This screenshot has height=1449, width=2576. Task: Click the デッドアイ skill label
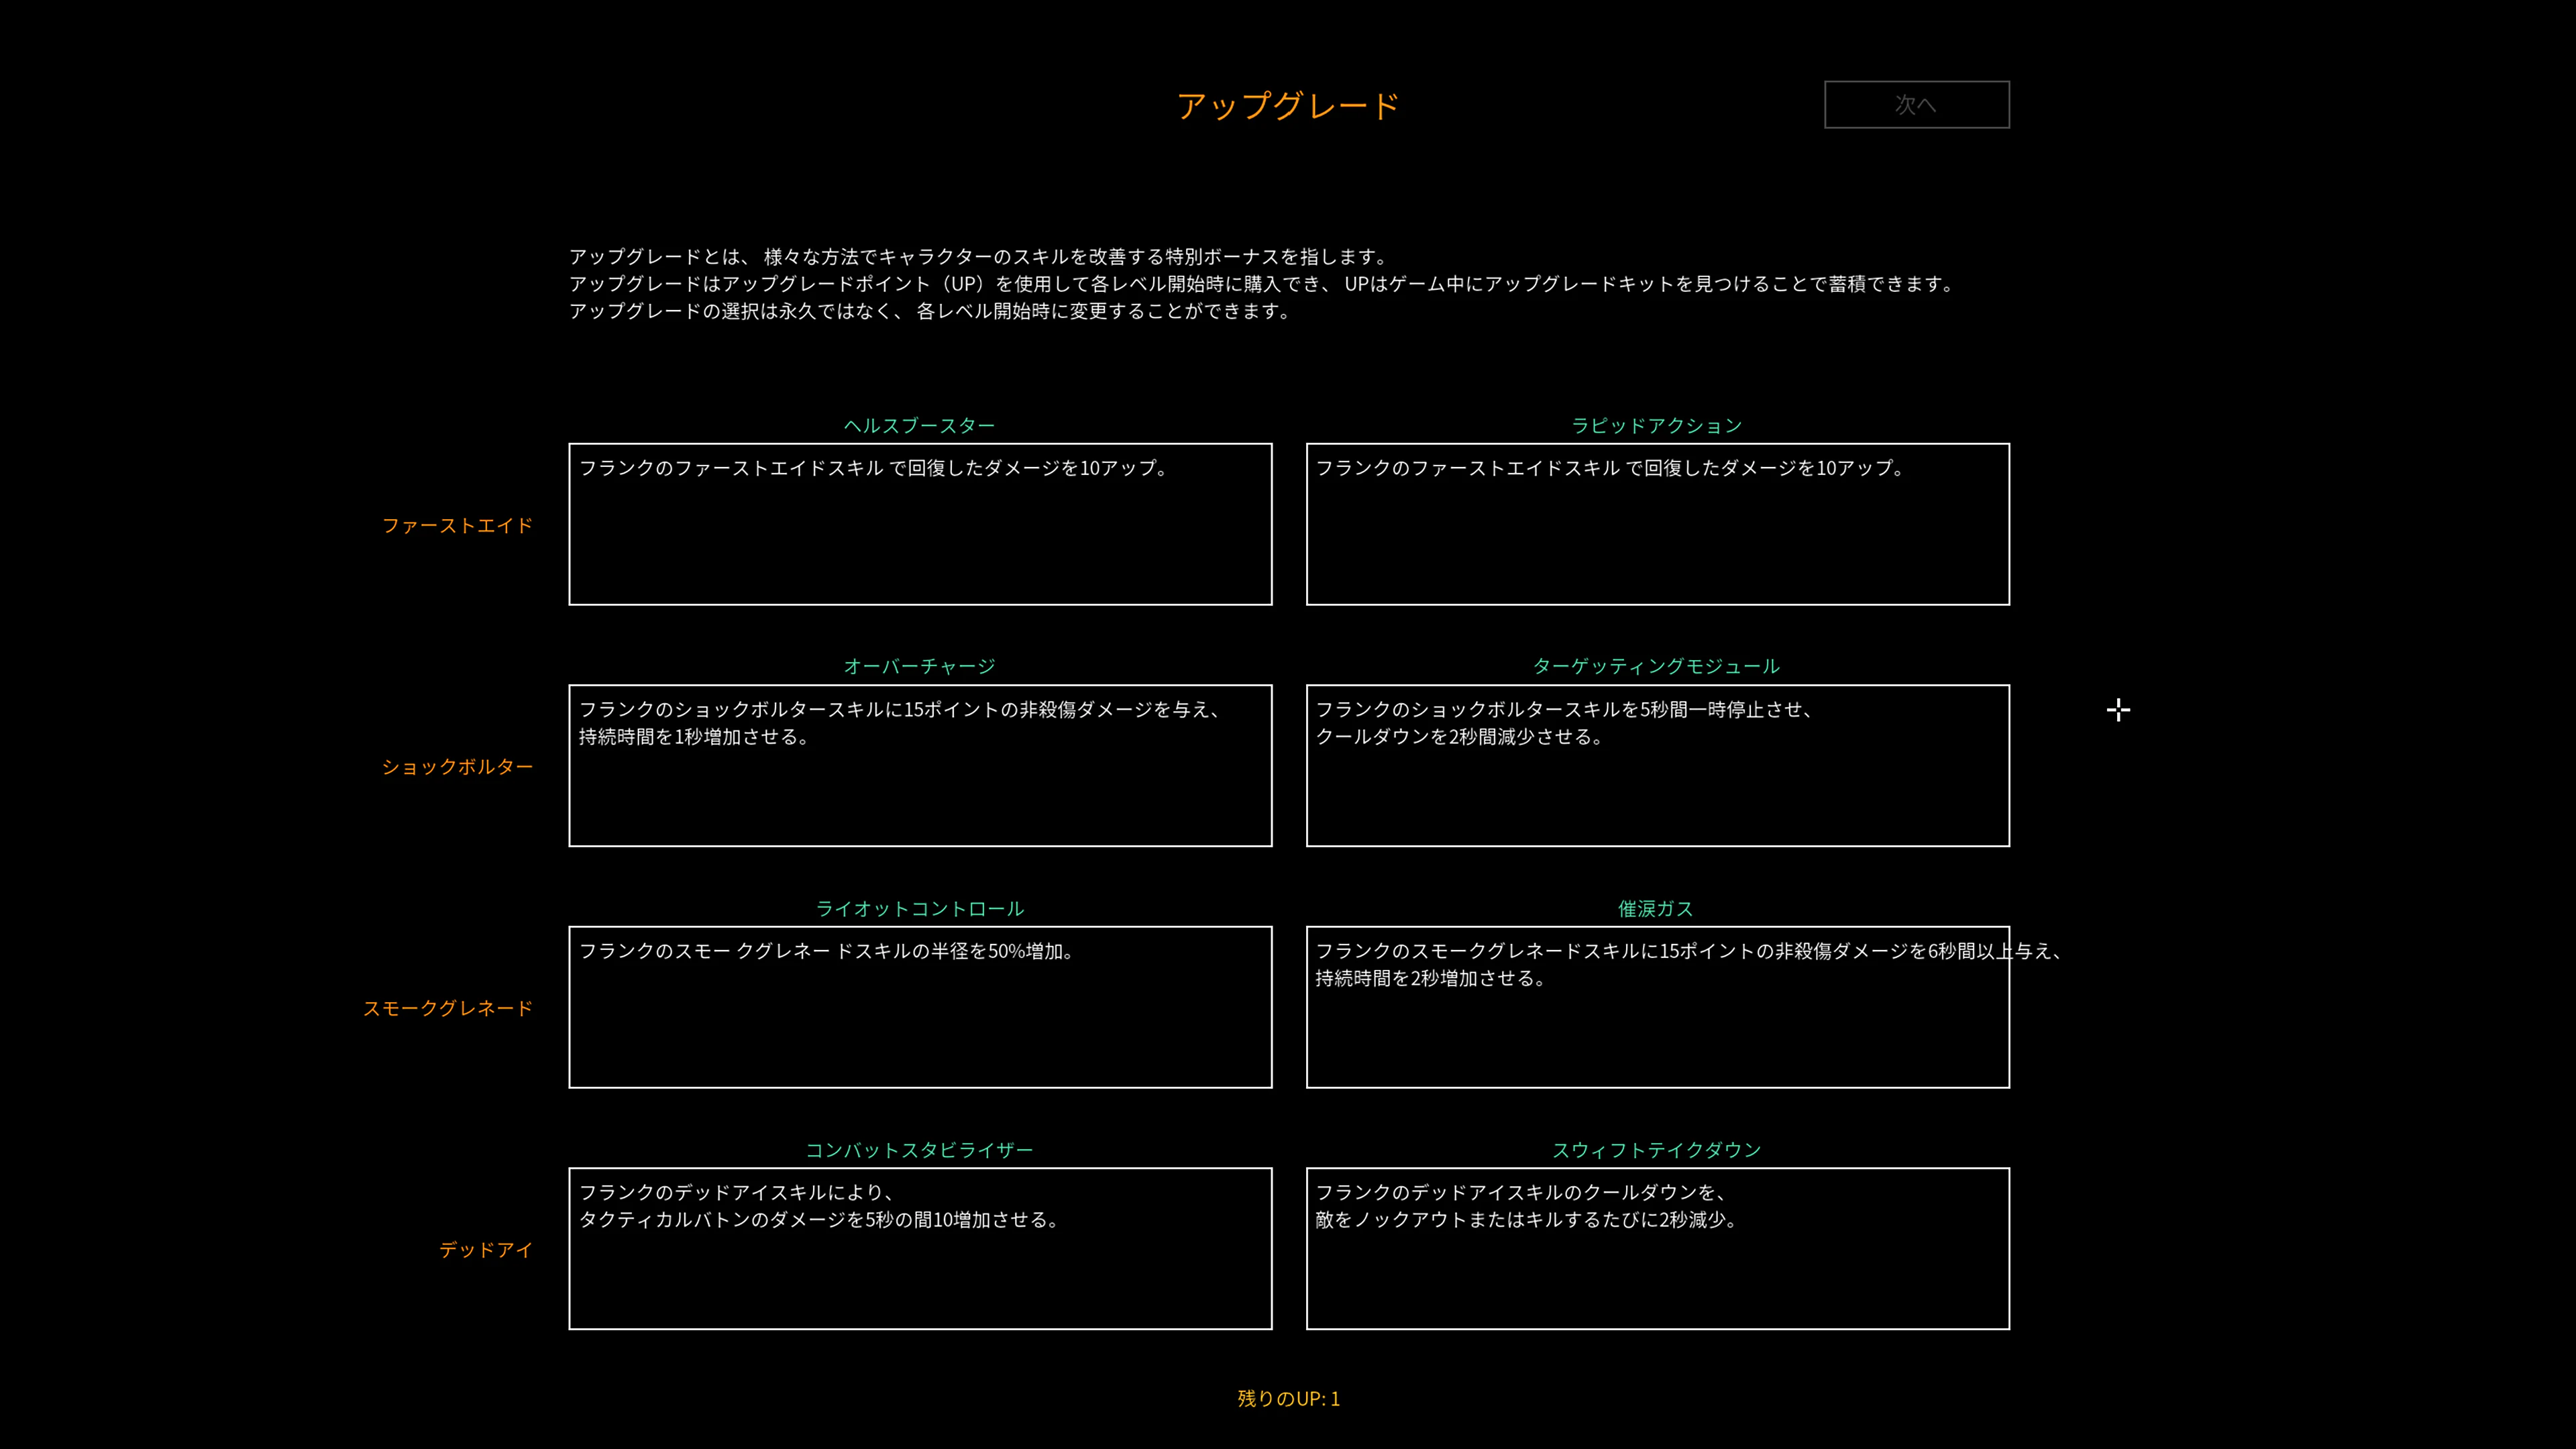tap(484, 1250)
